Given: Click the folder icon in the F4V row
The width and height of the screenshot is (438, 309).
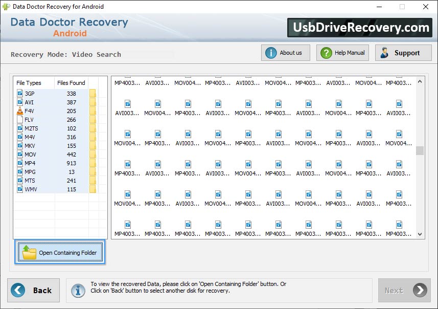Looking at the screenshot, I should 93,111.
